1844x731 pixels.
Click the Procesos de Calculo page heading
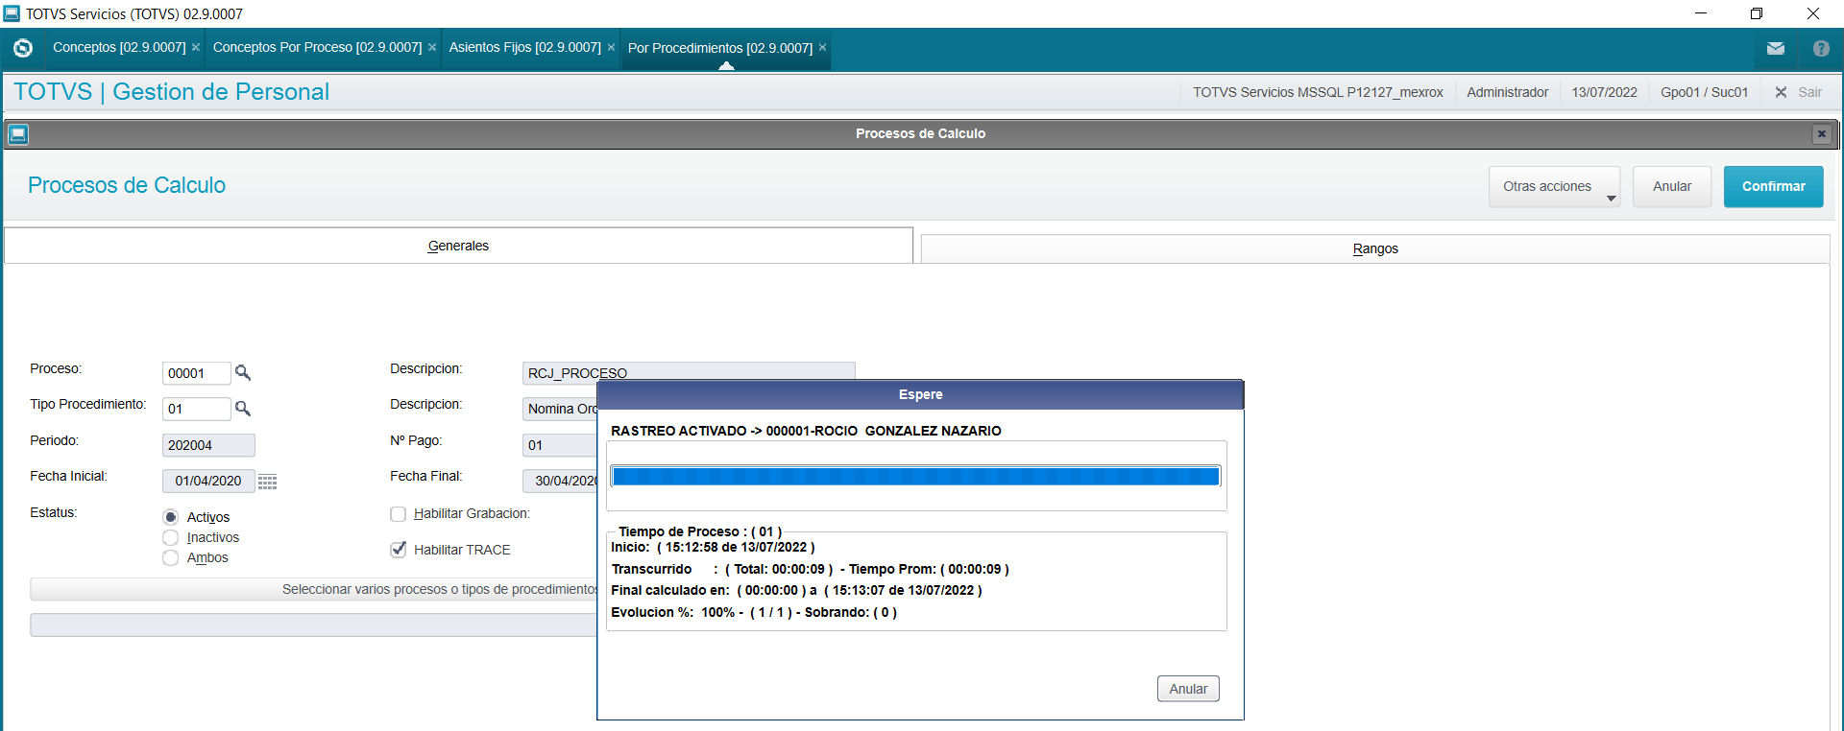point(127,185)
